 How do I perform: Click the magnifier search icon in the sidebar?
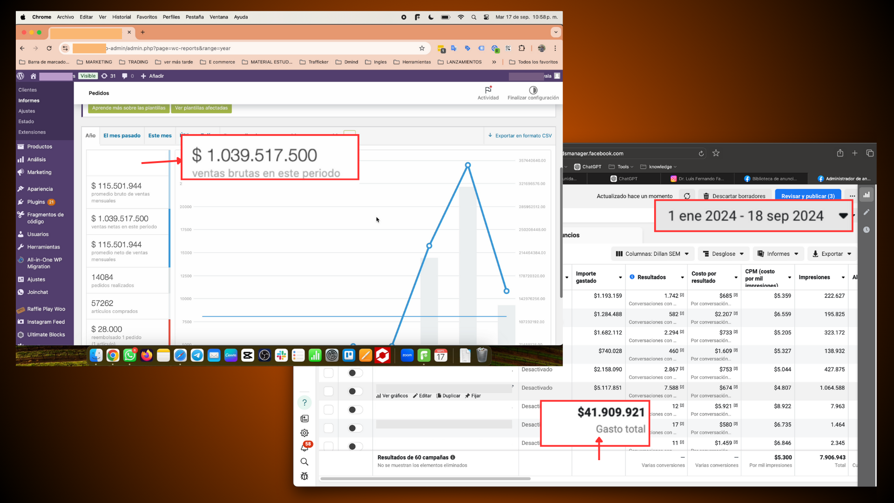pos(305,462)
